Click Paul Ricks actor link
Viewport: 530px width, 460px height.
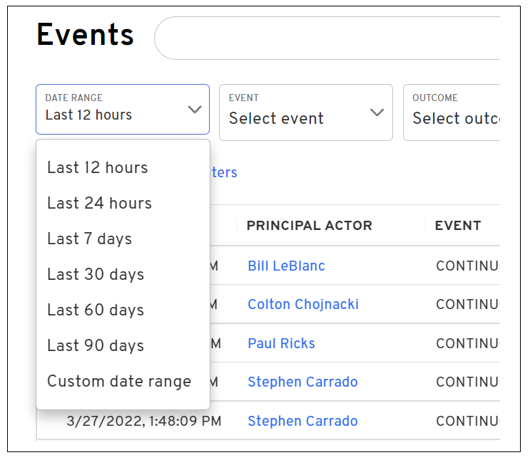[x=281, y=343]
